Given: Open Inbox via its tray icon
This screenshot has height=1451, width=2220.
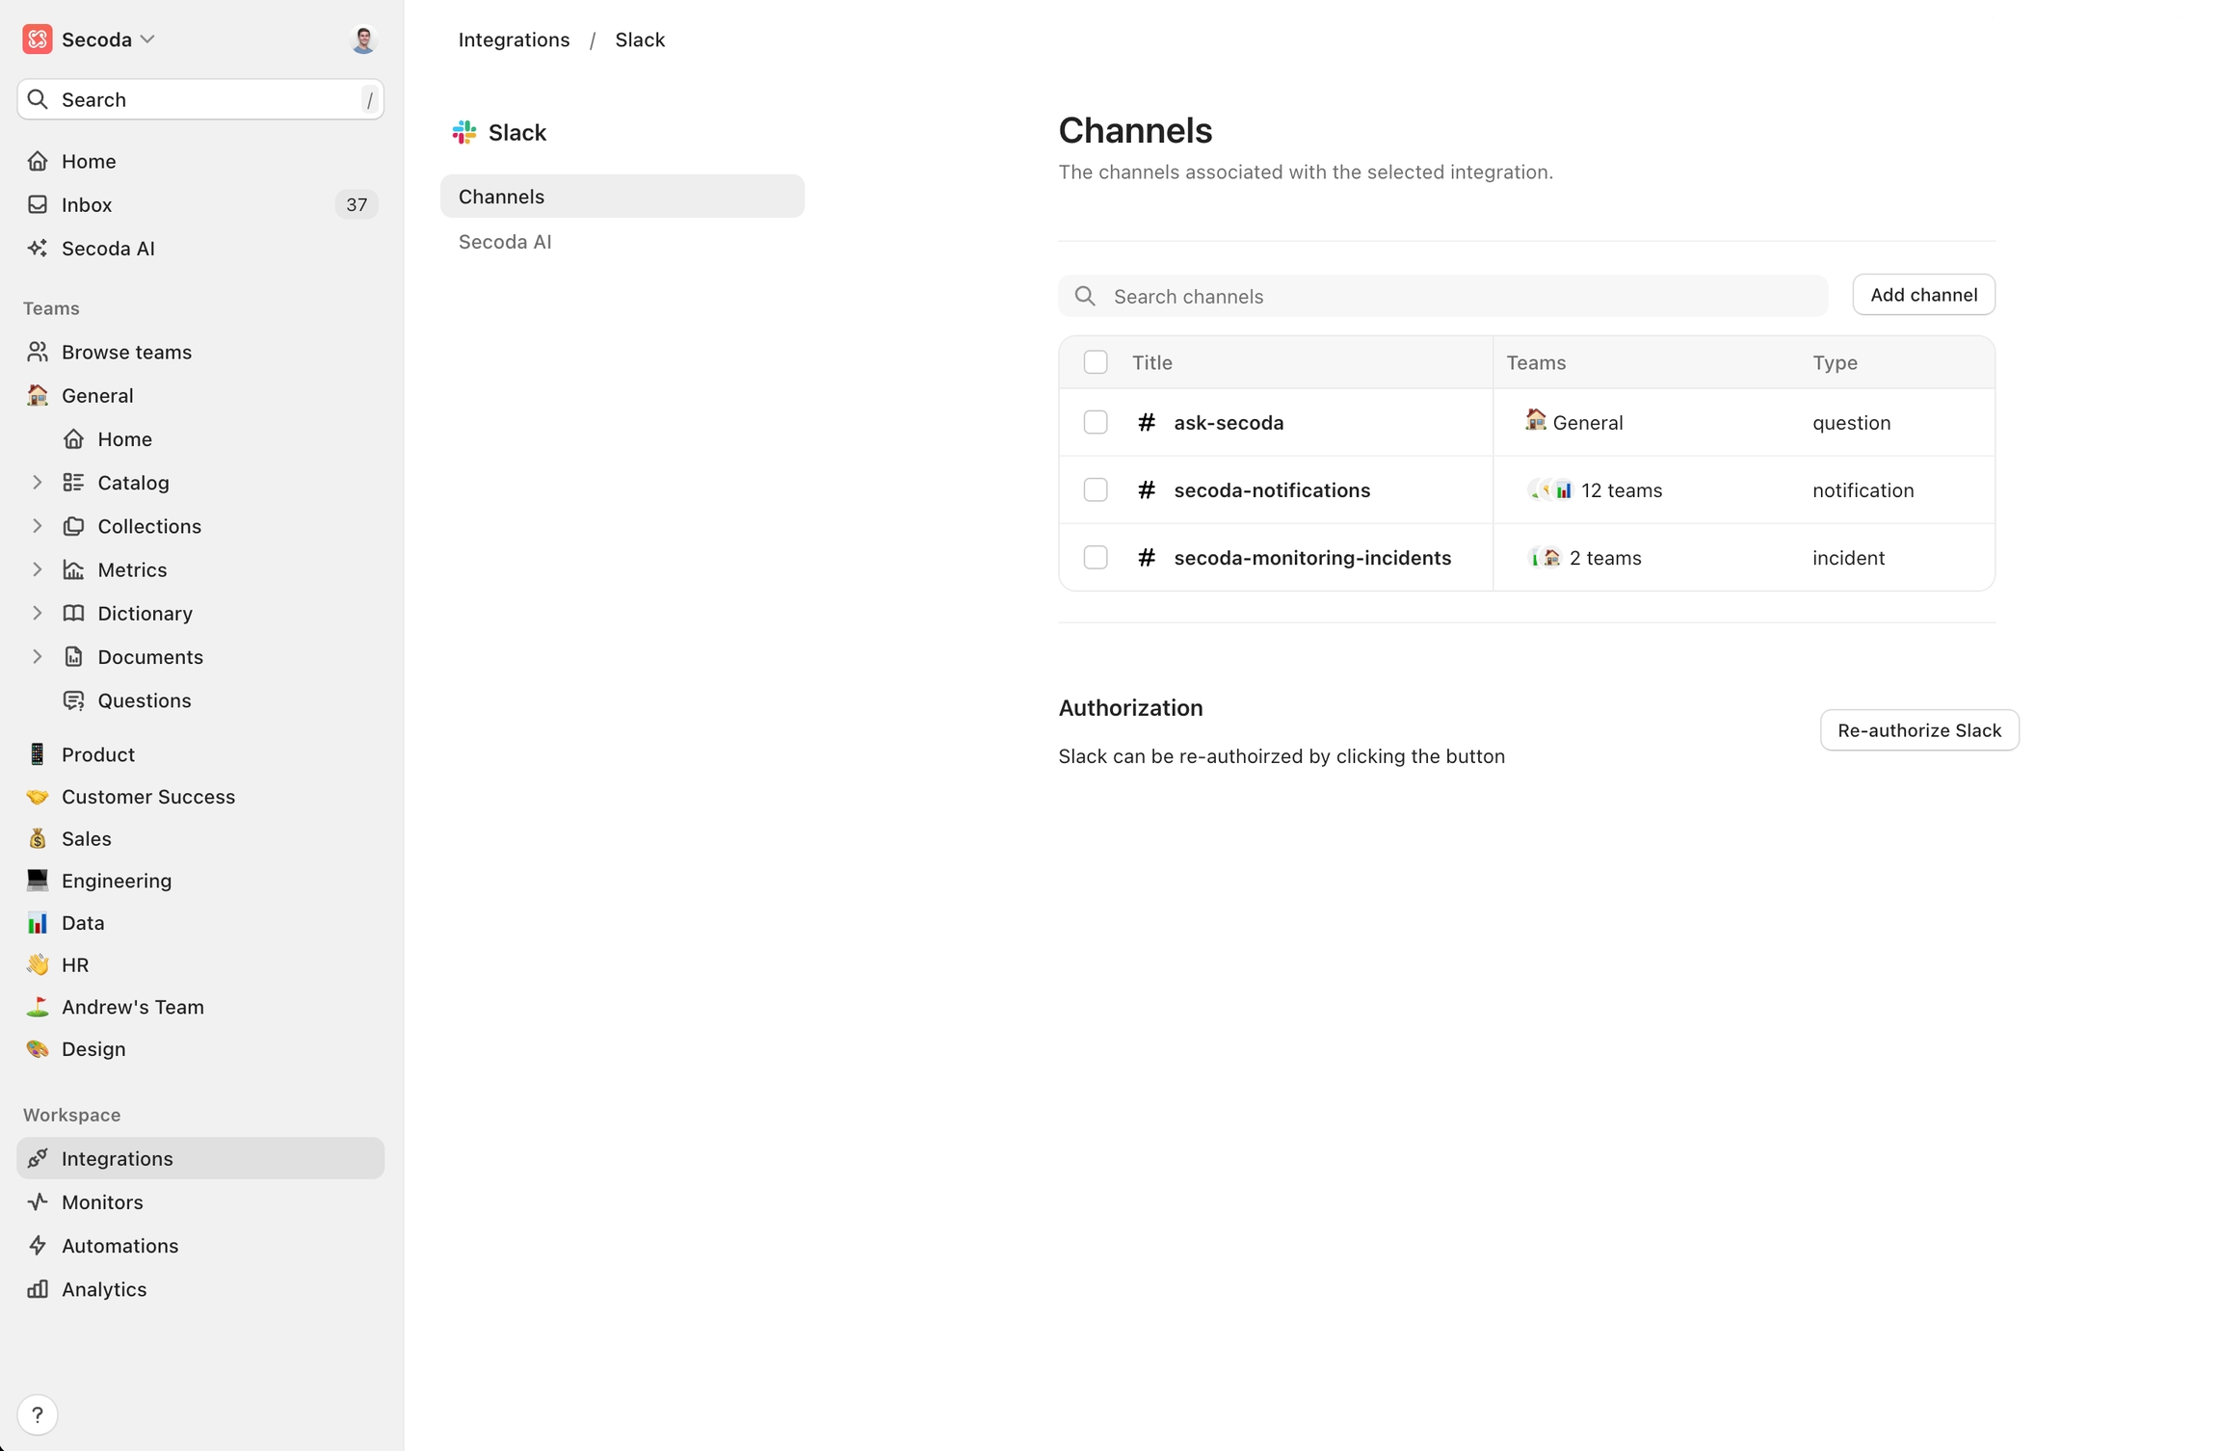Looking at the screenshot, I should tap(38, 204).
